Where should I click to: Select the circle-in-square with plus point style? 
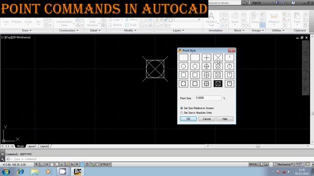point(206,84)
